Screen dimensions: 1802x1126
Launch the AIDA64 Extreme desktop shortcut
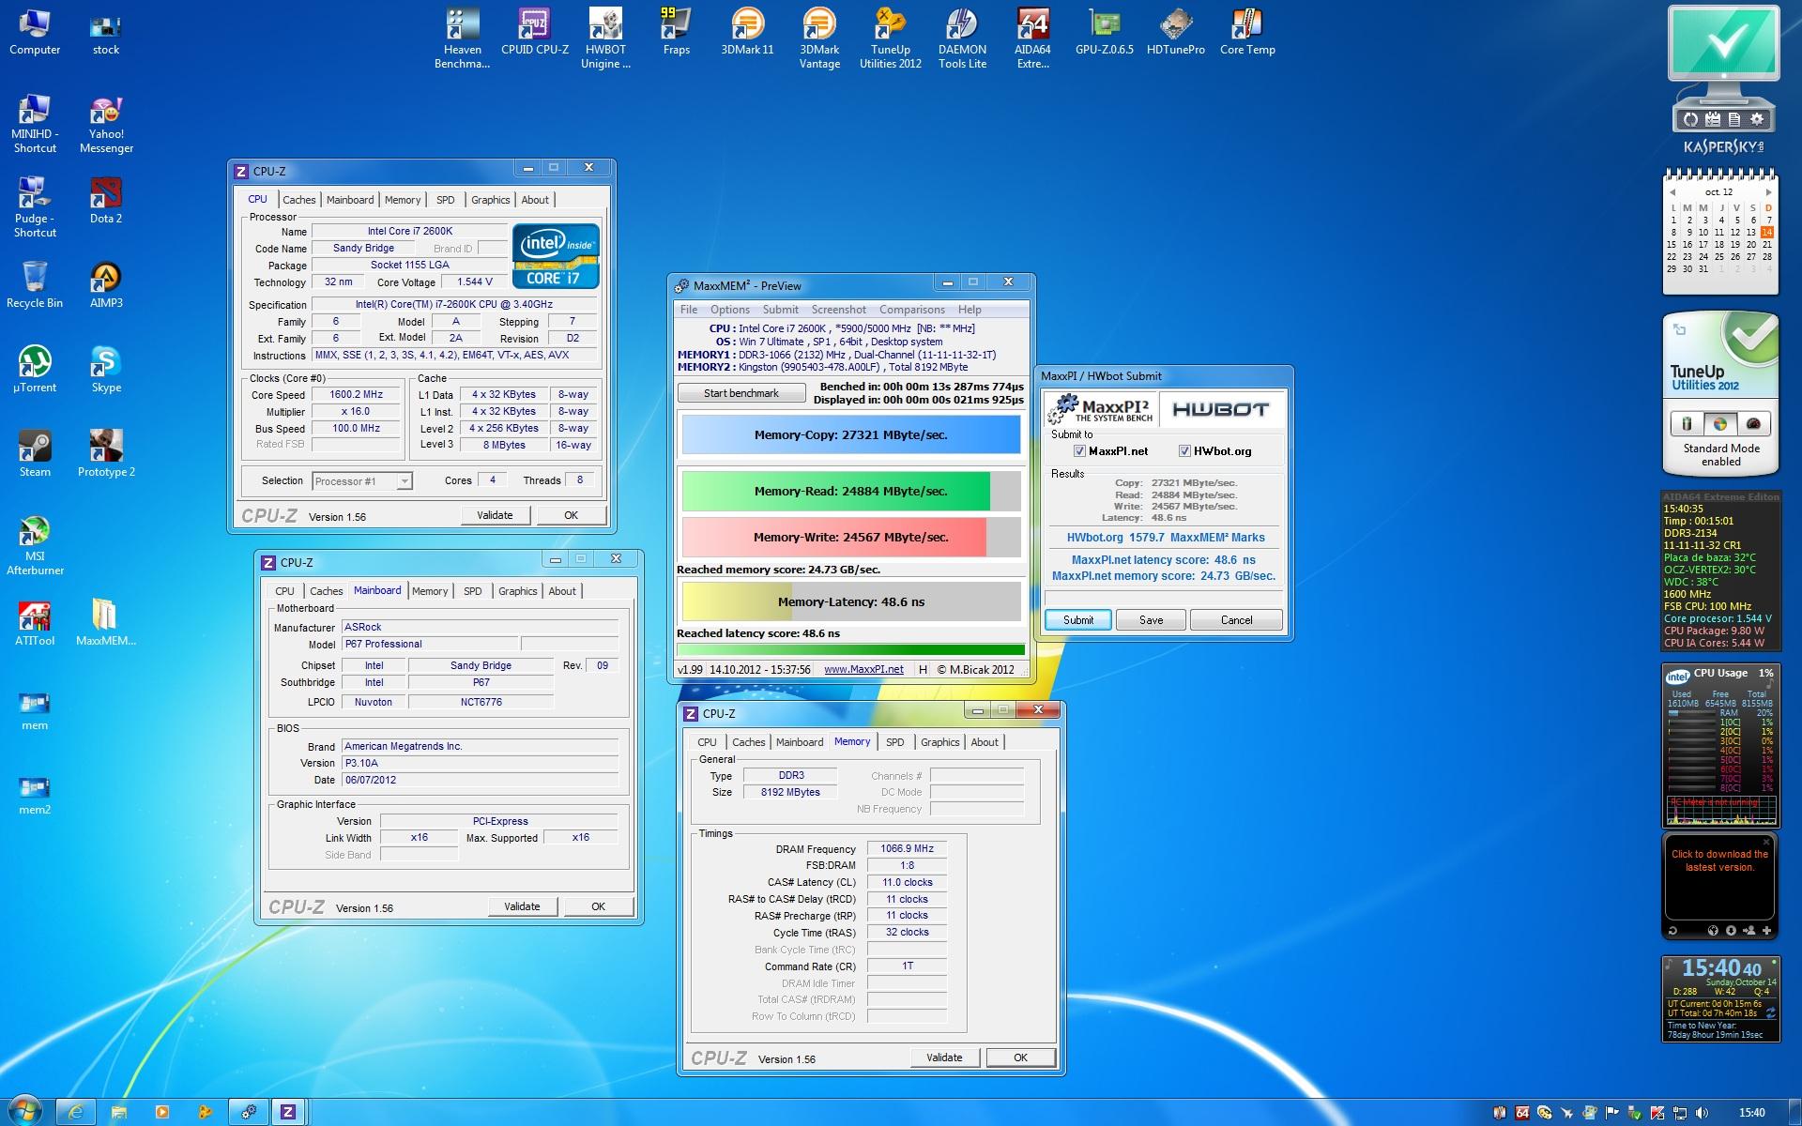pyautogui.click(x=1032, y=38)
